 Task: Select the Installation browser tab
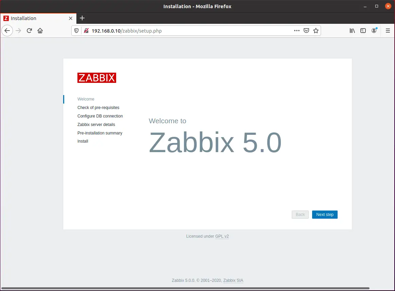point(38,18)
